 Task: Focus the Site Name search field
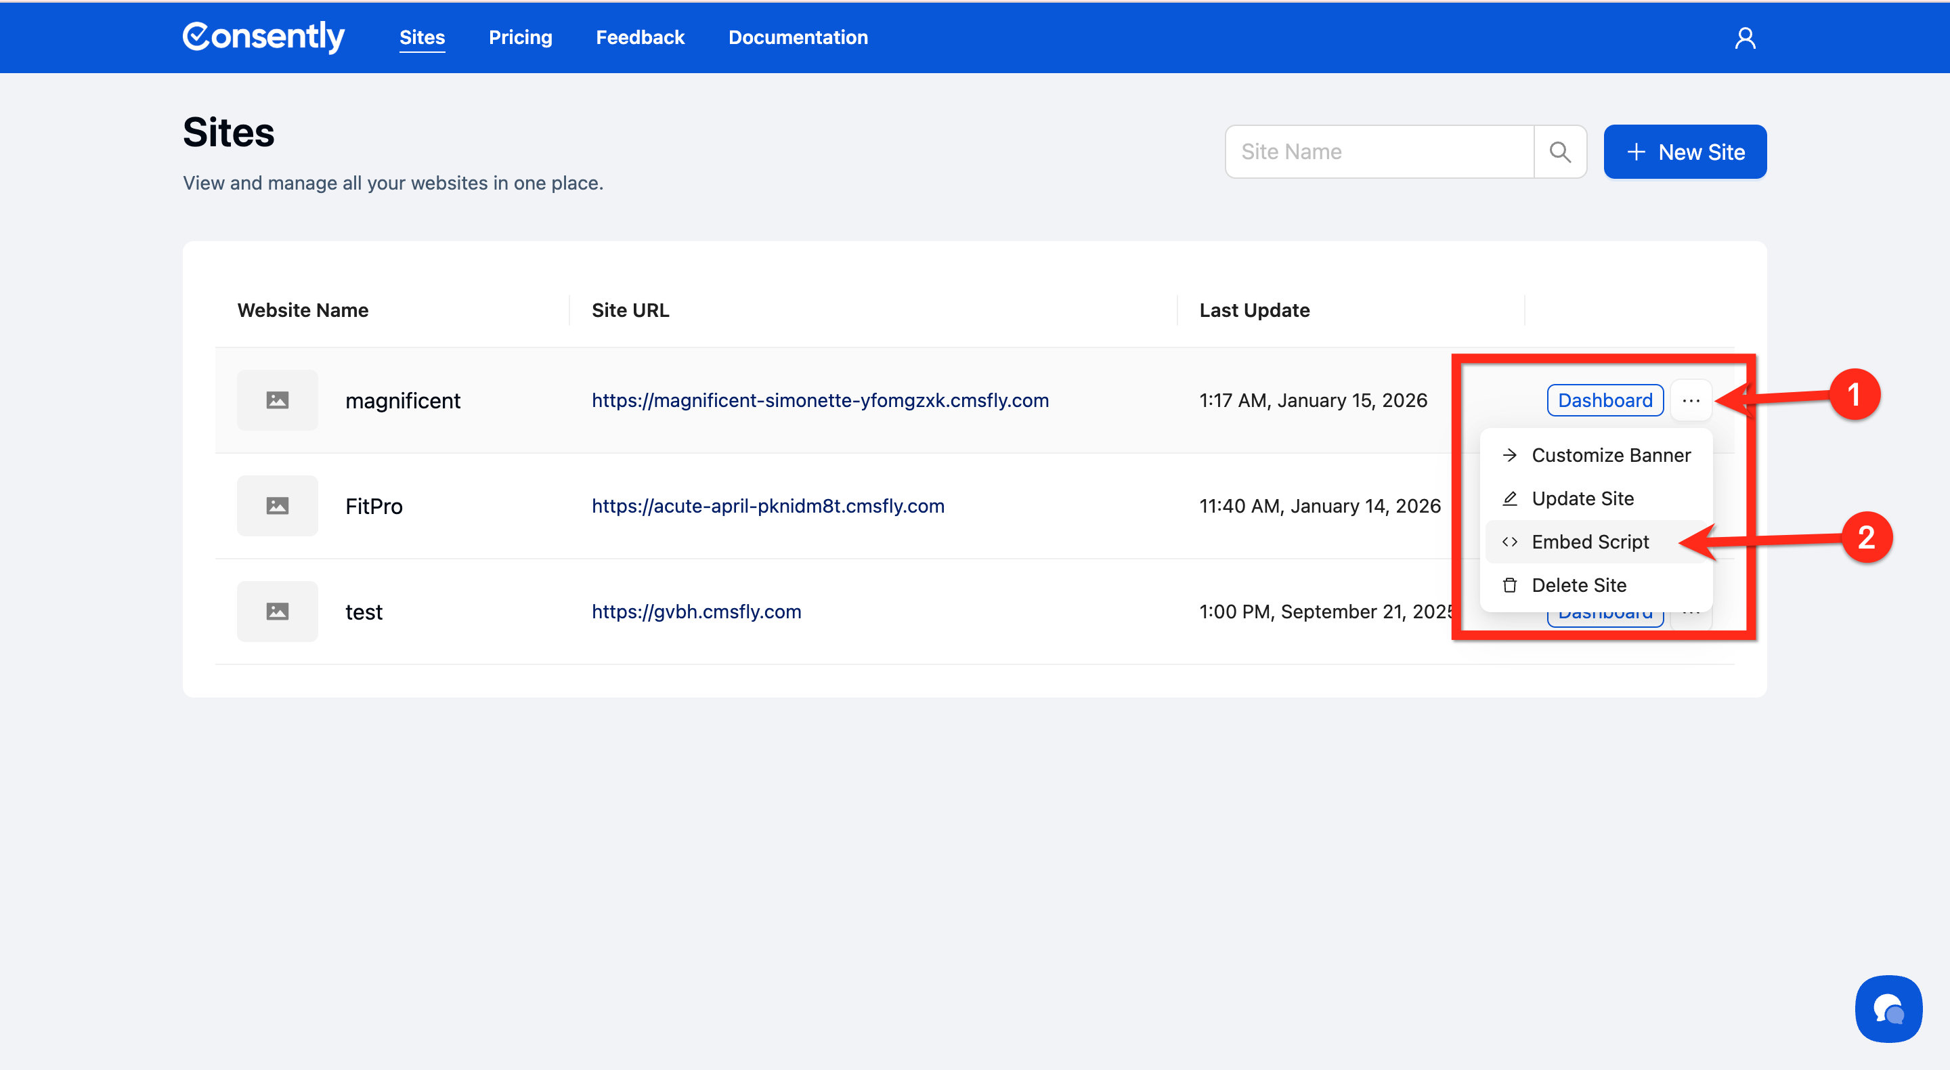coord(1379,152)
